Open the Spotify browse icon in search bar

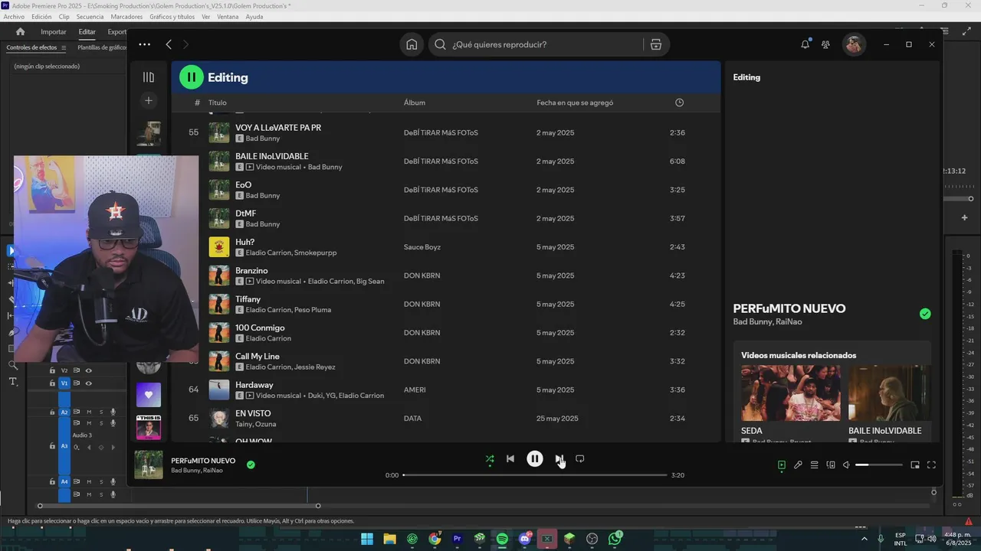tap(656, 44)
